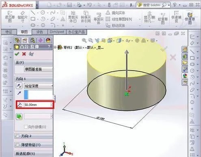The width and height of the screenshot is (201, 157).
Task: Click the 转换实体引用 Convert Entities tool
Action: click(86, 17)
